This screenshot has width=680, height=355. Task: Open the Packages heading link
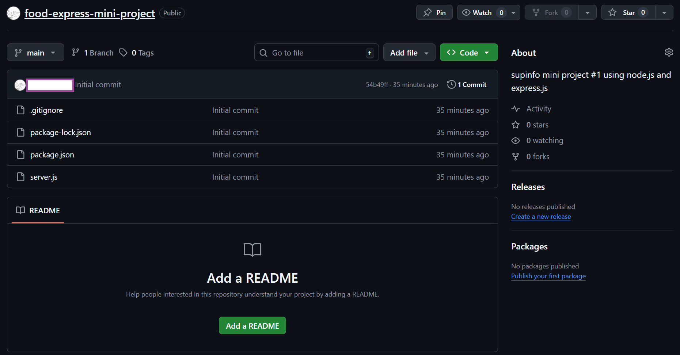pos(529,247)
